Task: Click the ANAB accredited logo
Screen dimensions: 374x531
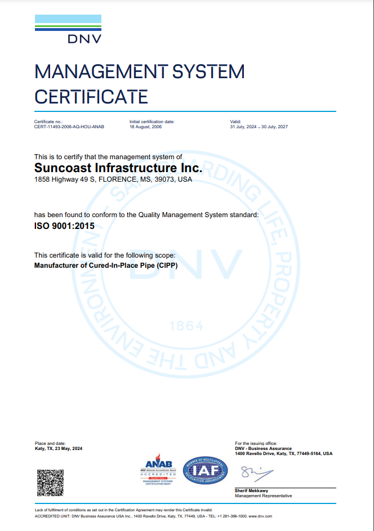Action: pyautogui.click(x=158, y=469)
